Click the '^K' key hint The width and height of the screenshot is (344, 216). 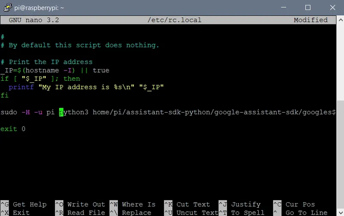click(x=168, y=204)
